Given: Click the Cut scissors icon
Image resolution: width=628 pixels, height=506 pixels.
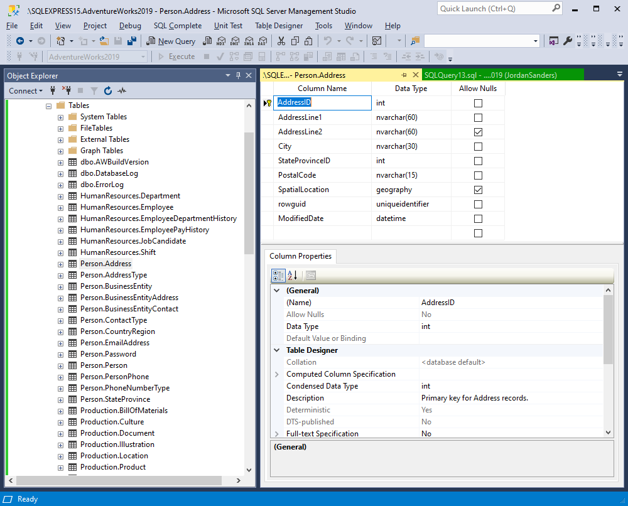Looking at the screenshot, I should tap(281, 41).
